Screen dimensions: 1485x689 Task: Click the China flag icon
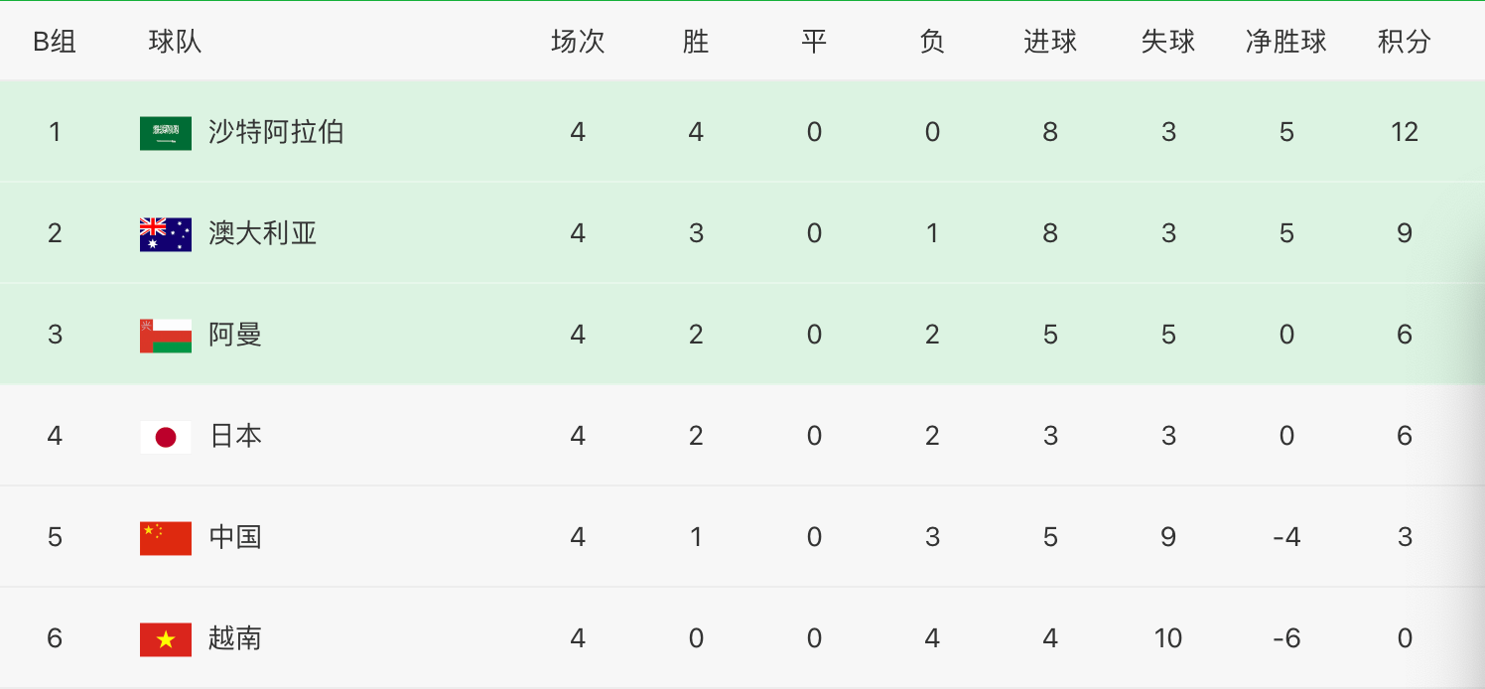(x=166, y=538)
